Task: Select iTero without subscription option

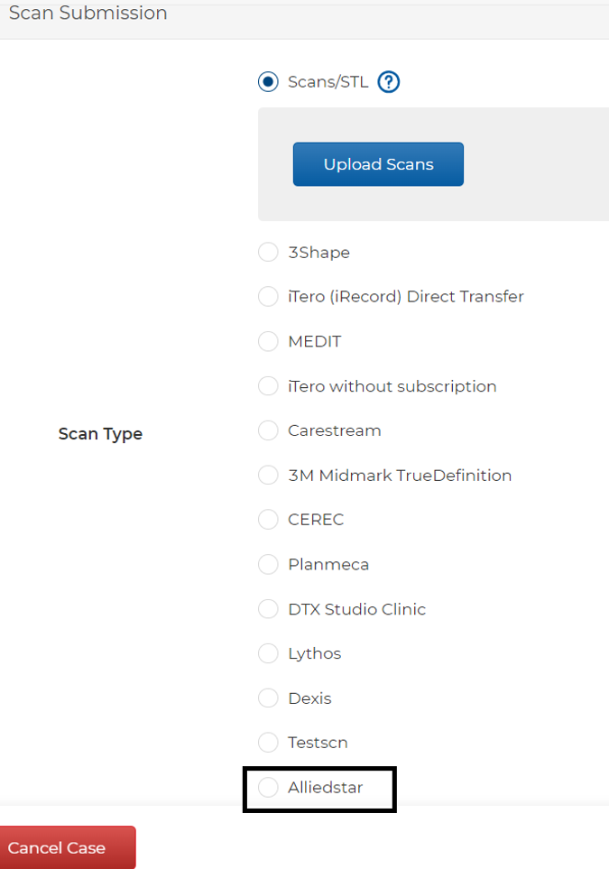Action: 268,385
